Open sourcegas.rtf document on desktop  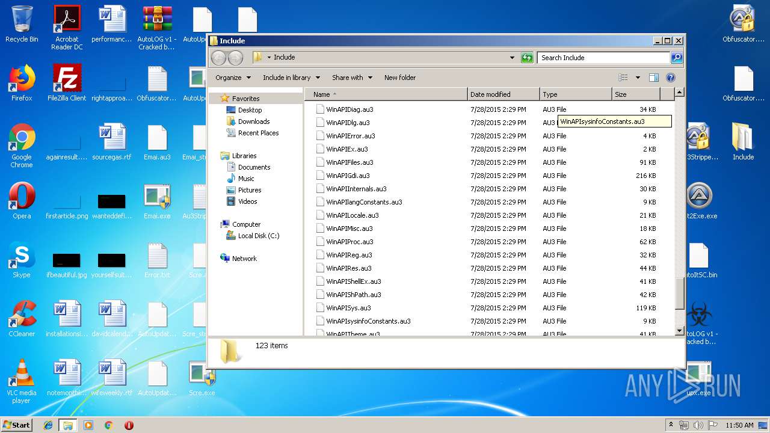[x=112, y=143]
